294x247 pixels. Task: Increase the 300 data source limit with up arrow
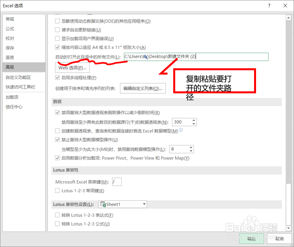[x=193, y=120]
